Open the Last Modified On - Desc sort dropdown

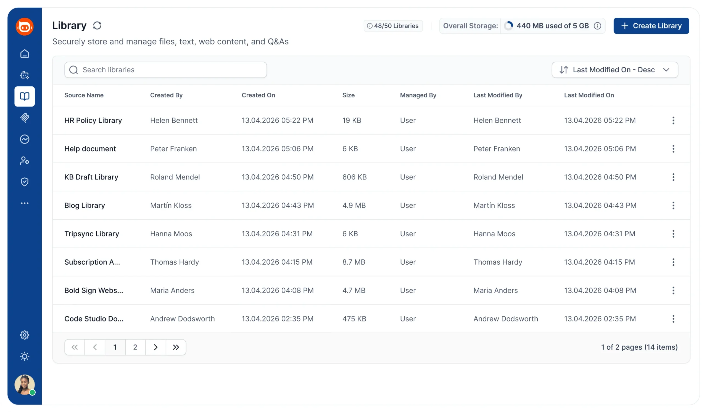(615, 70)
